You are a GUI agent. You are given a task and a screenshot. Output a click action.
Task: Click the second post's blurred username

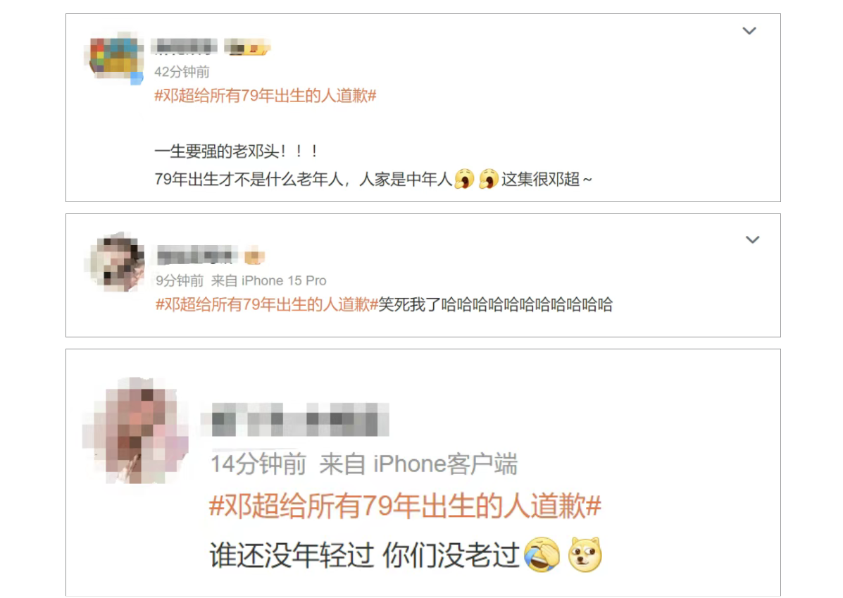click(196, 256)
